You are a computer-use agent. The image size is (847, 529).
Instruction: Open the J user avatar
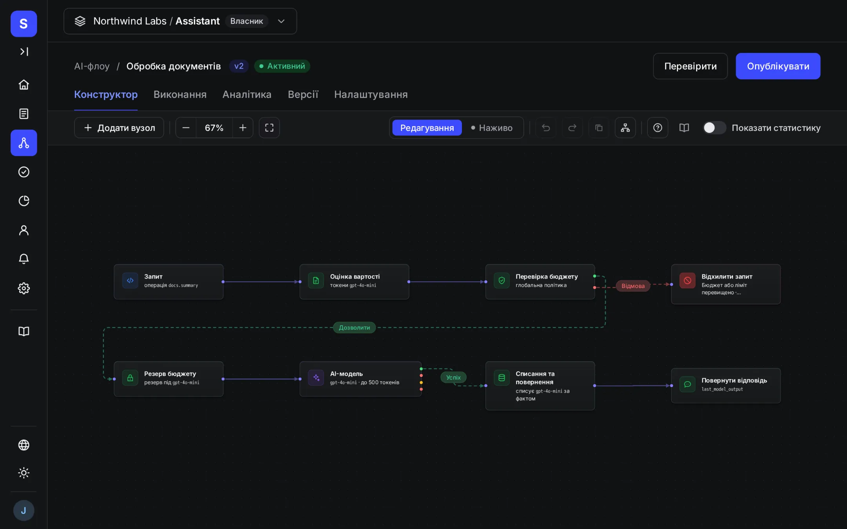[24, 510]
